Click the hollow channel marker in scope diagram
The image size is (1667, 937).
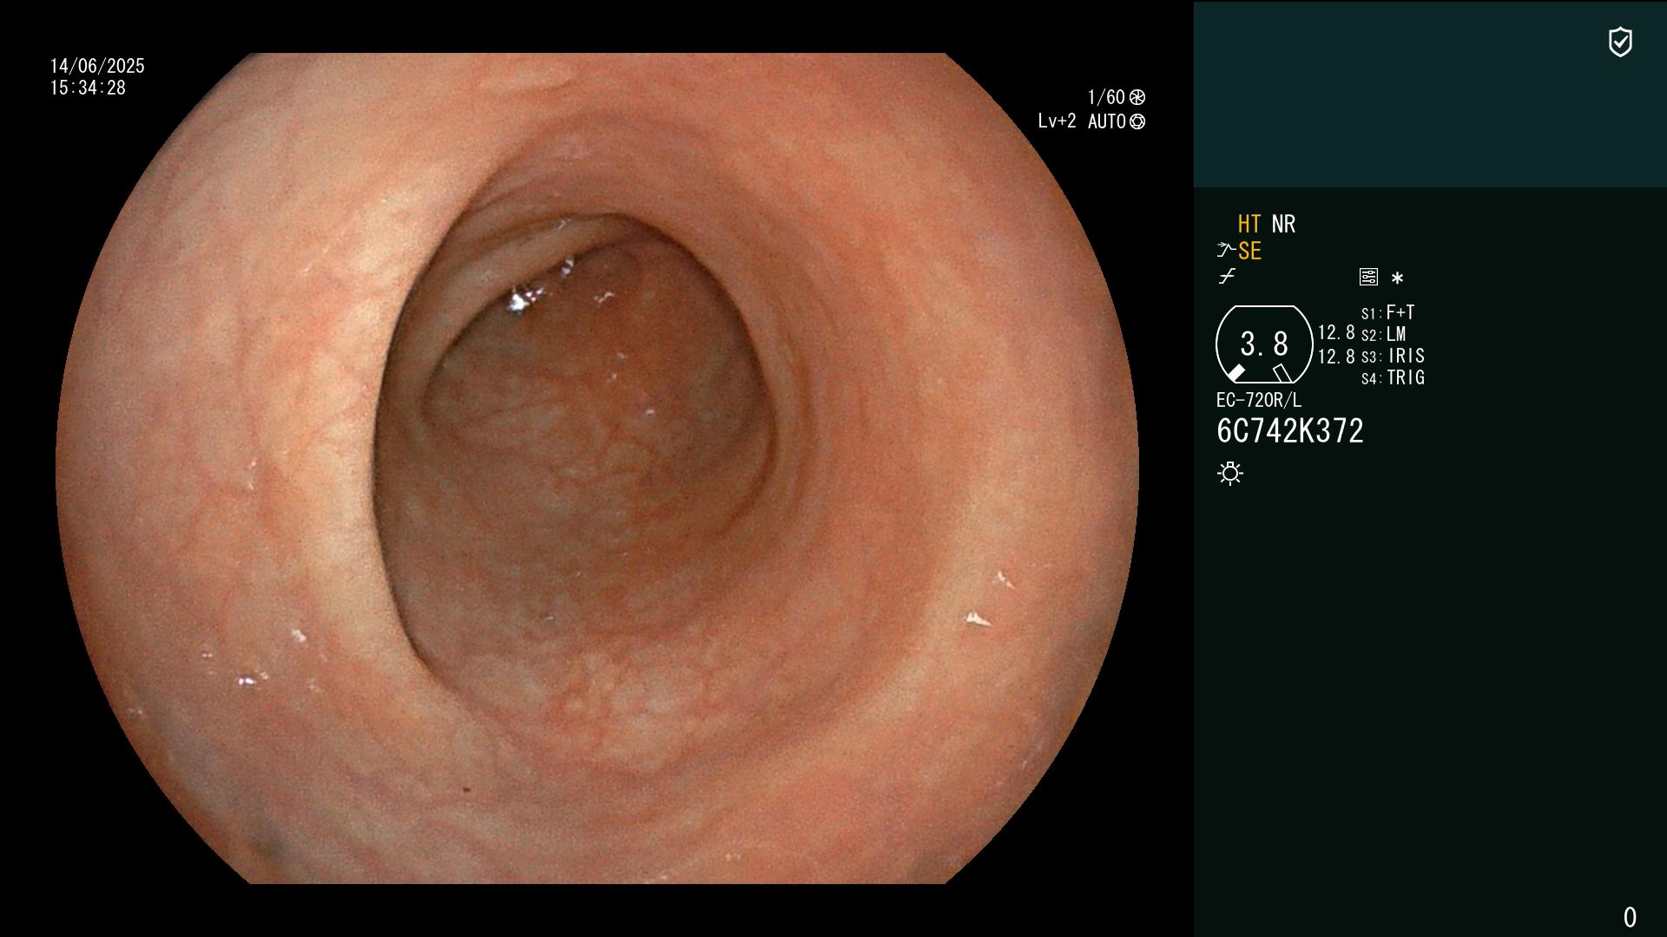1282,373
